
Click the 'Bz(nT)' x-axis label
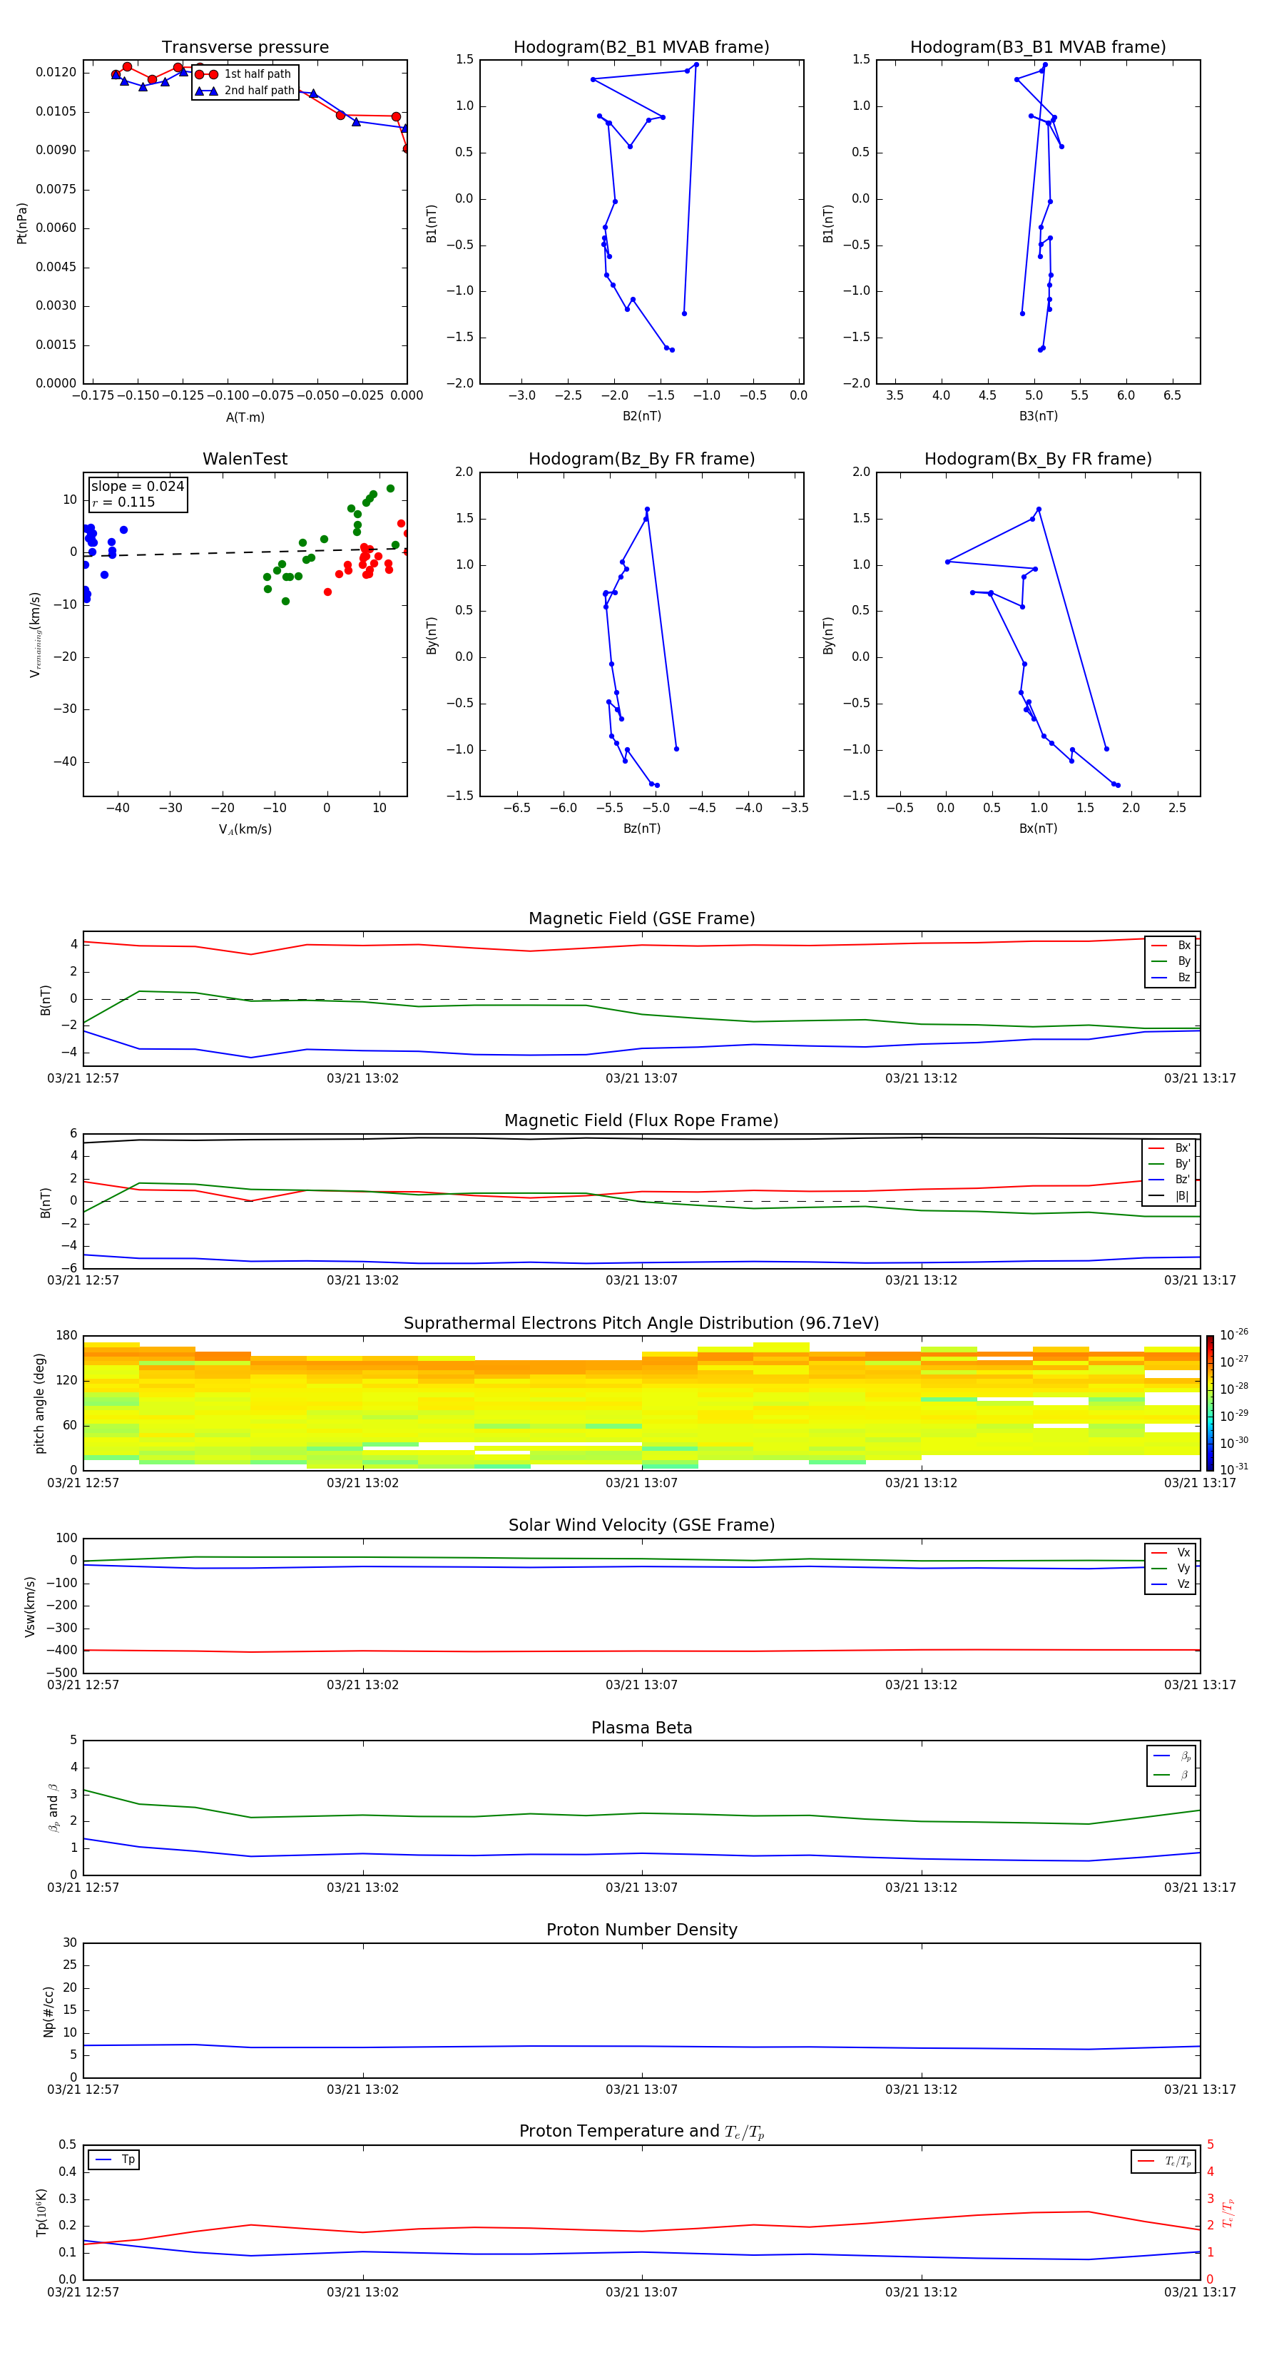(x=641, y=829)
